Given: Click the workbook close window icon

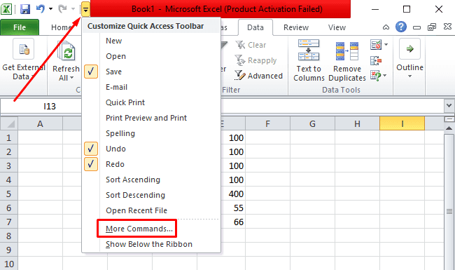Looking at the screenshot, I should [x=448, y=27].
